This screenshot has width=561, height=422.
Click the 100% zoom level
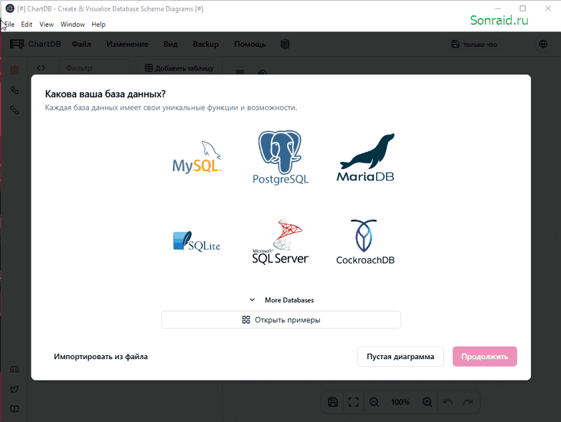coord(400,402)
